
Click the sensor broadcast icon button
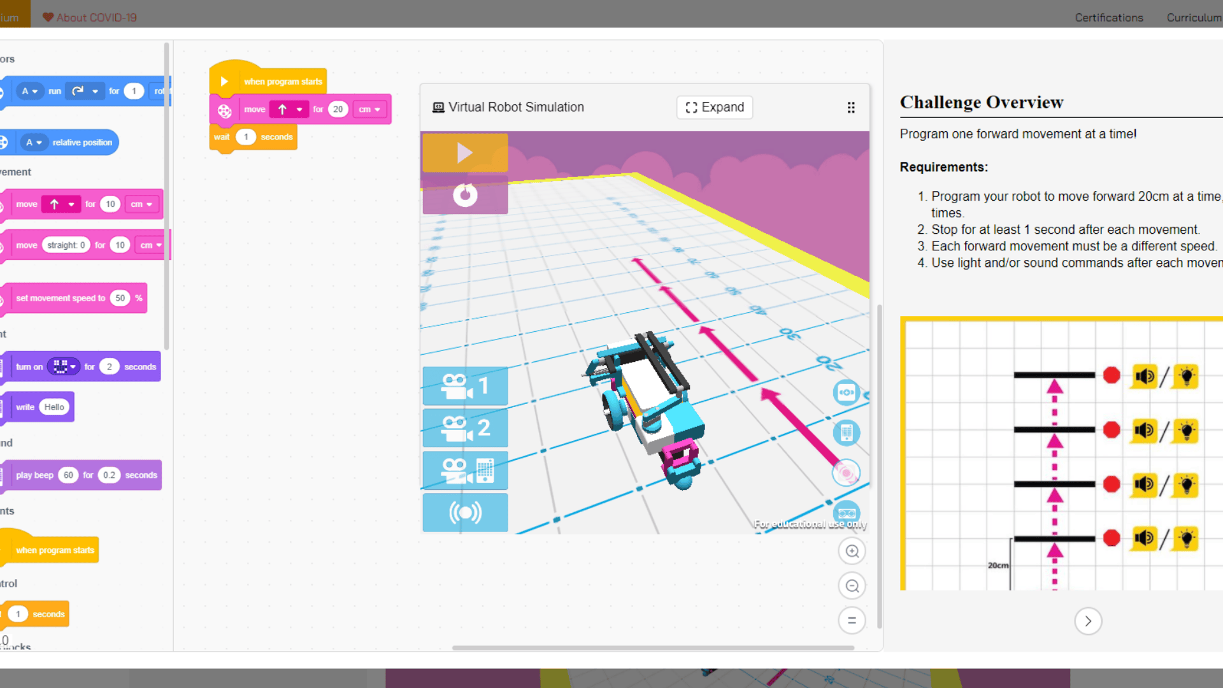[x=465, y=512]
